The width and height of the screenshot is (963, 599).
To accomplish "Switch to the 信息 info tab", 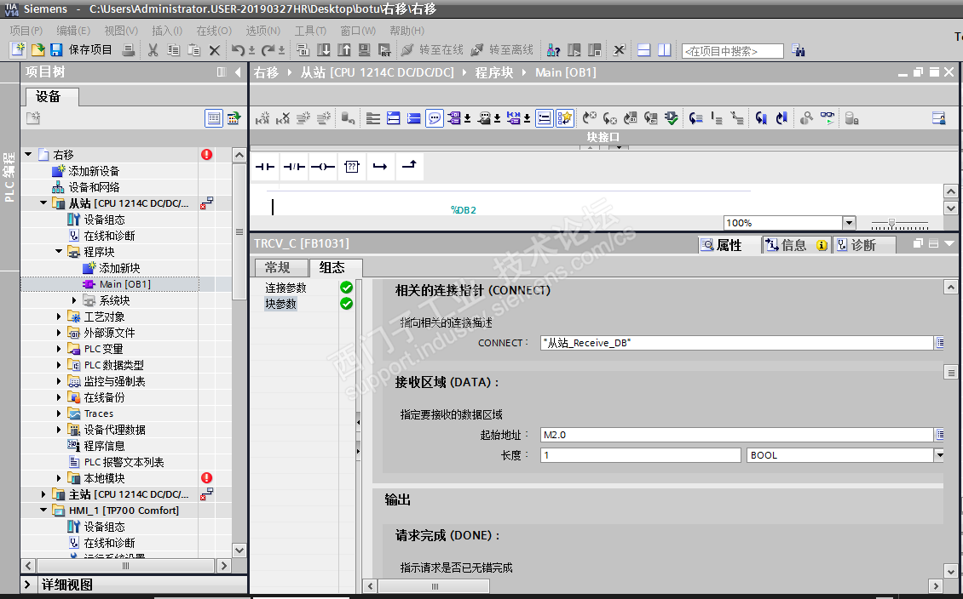I will tap(797, 245).
